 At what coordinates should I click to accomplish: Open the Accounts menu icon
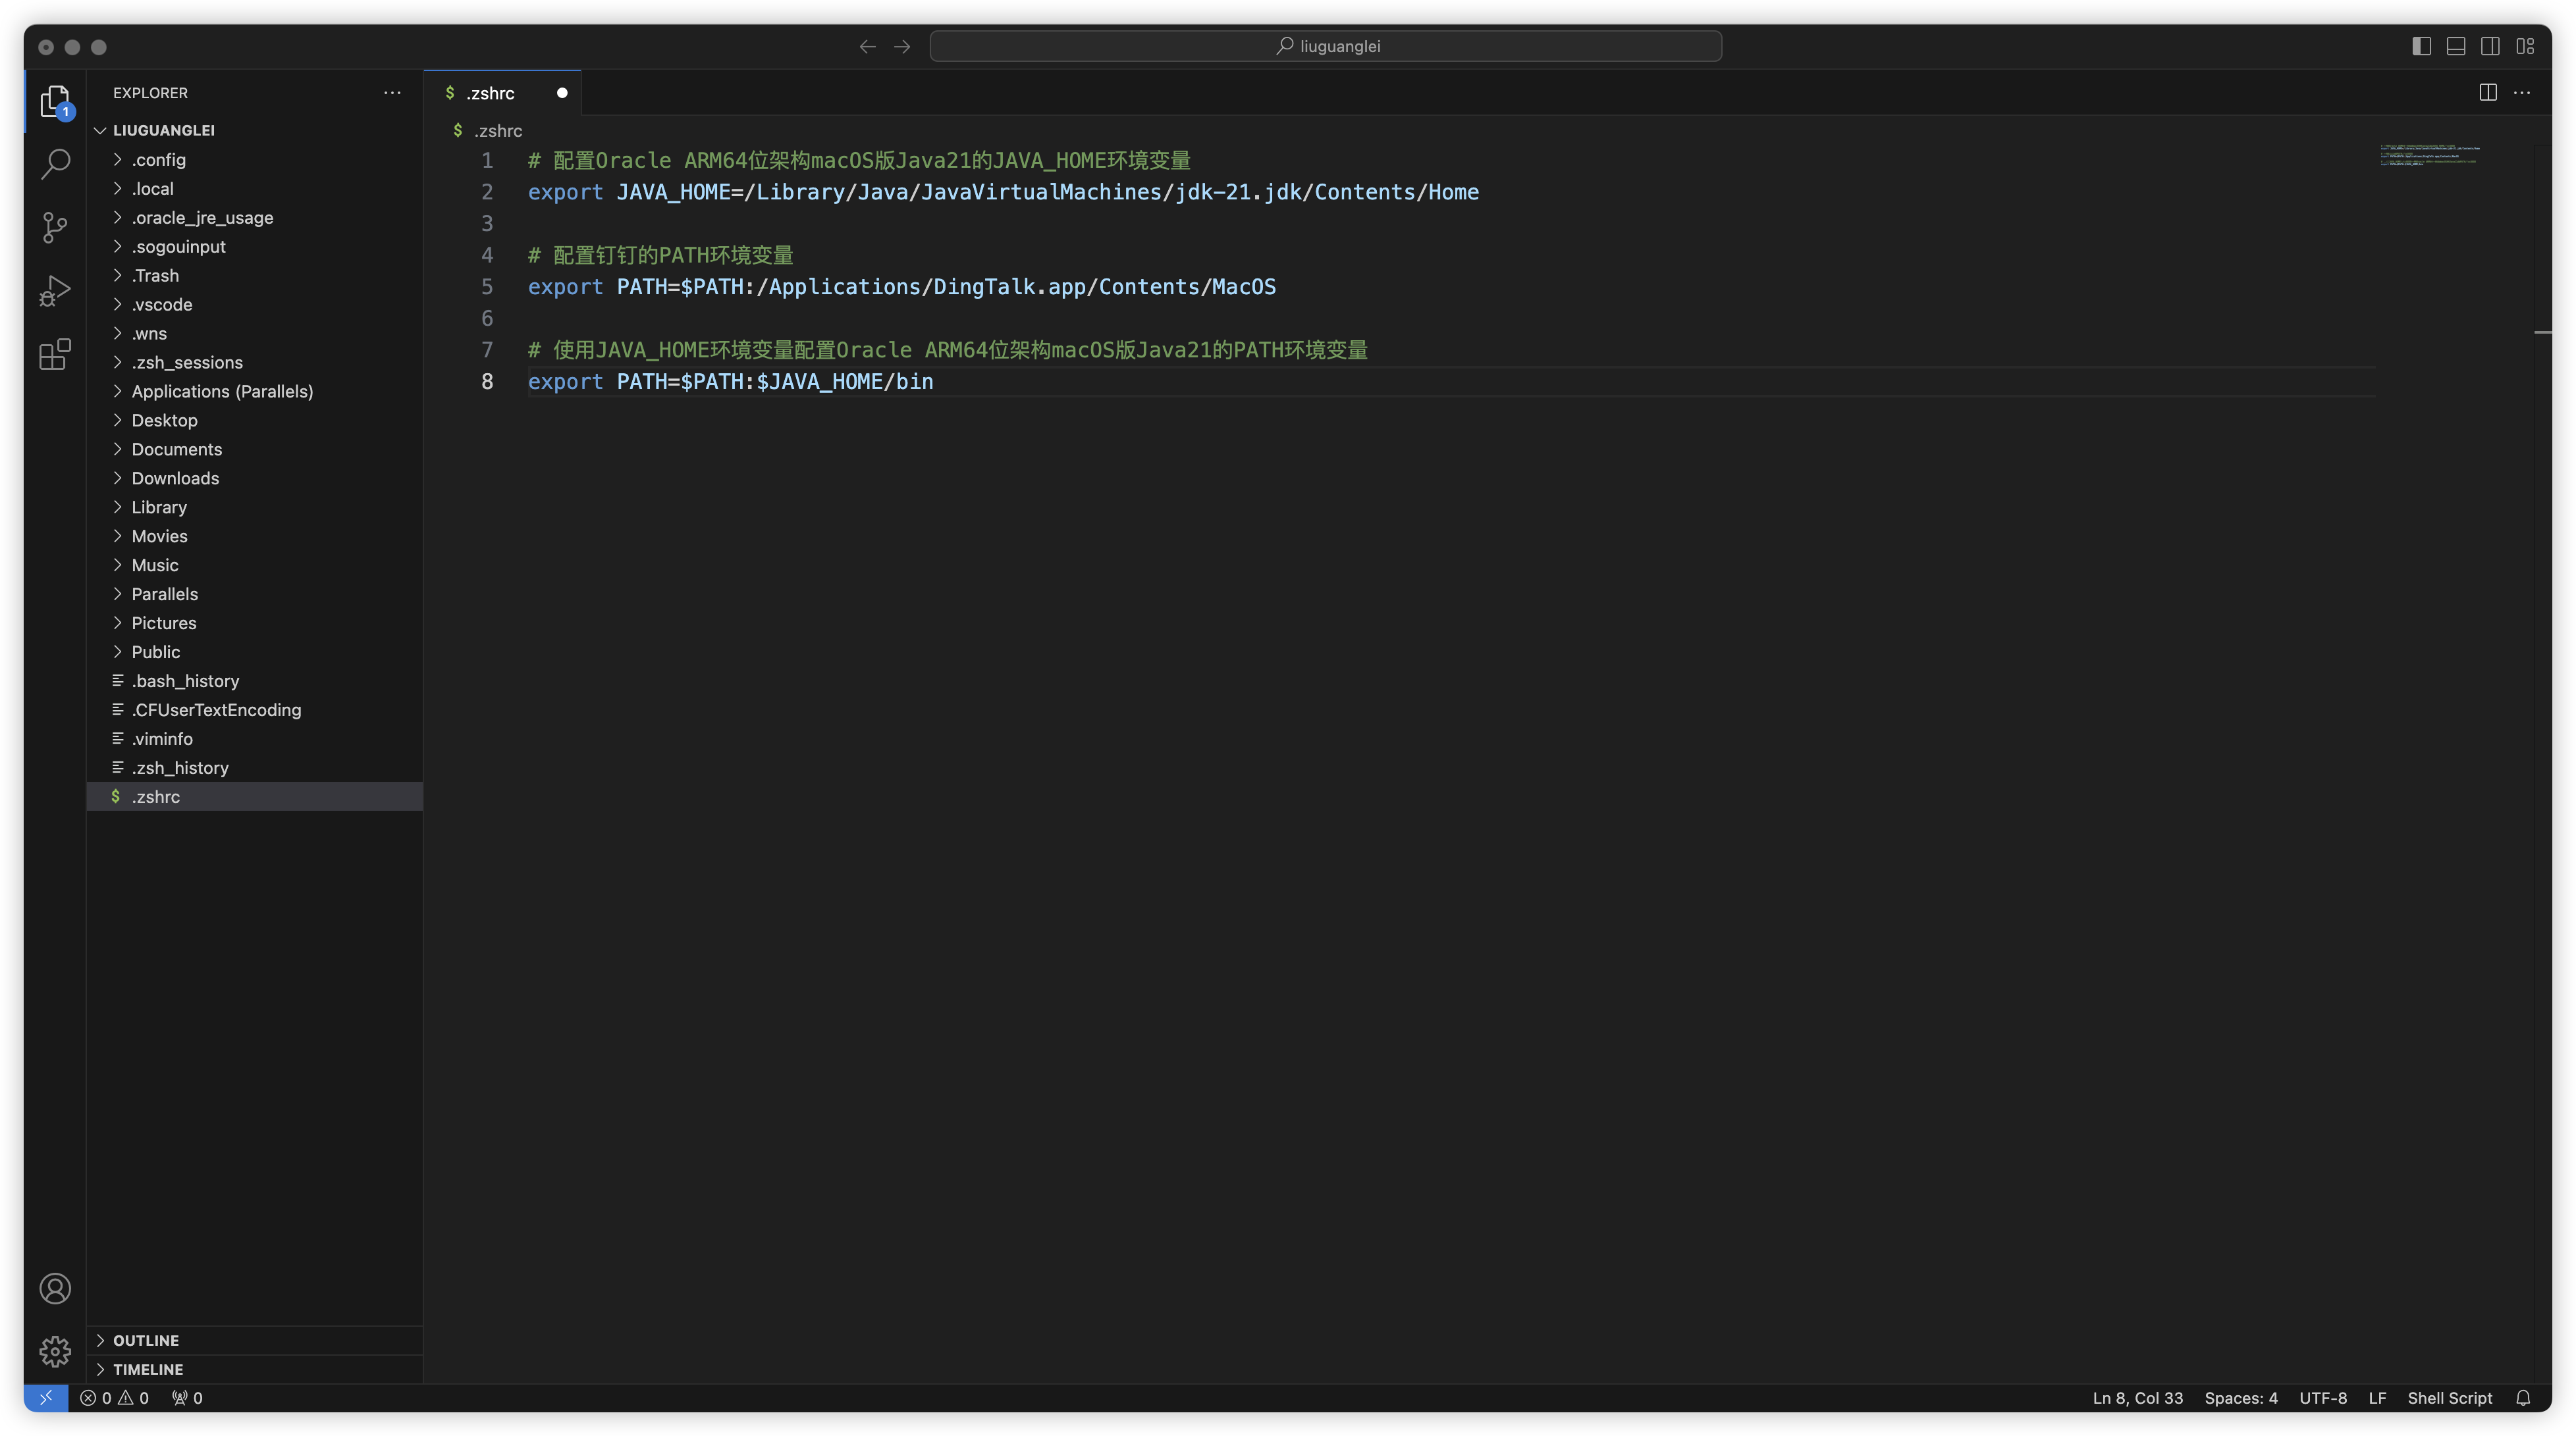pos(55,1288)
